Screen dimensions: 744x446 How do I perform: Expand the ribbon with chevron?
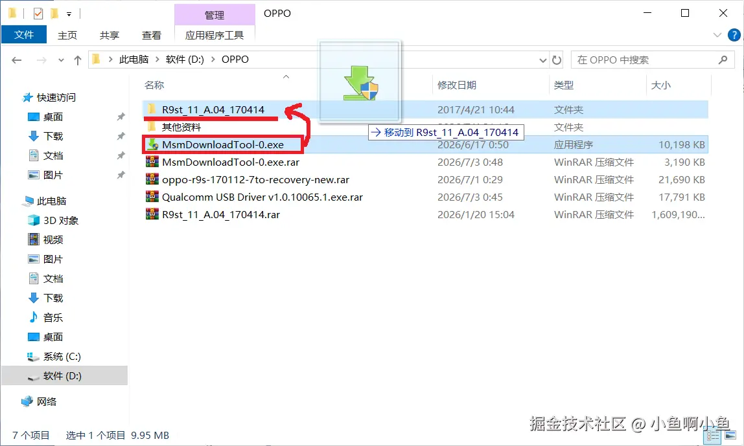click(717, 35)
